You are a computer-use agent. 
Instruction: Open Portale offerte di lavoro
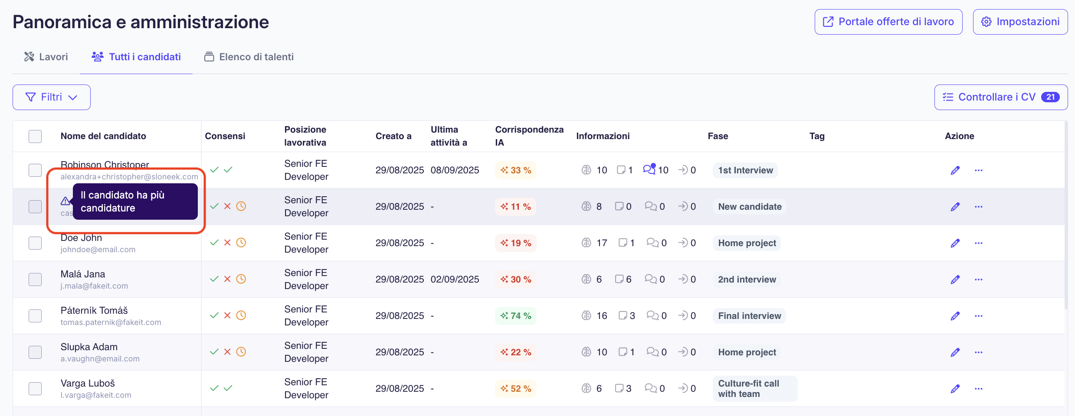click(888, 22)
